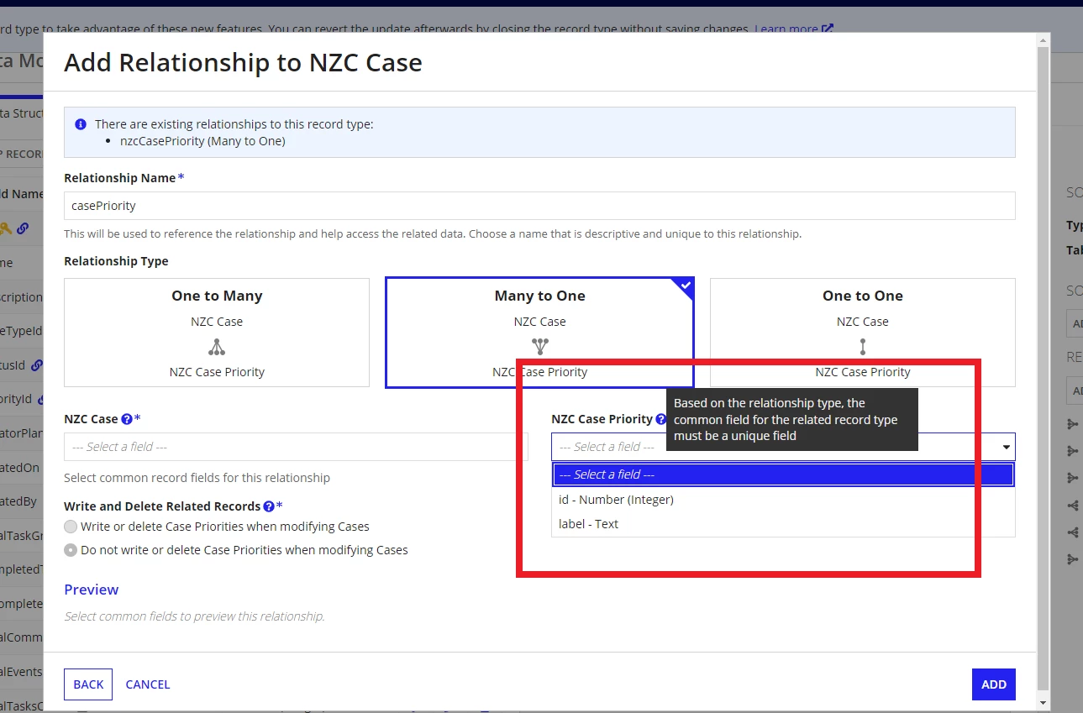The height and width of the screenshot is (713, 1083).
Task: Click the CANCEL link
Action: point(148,684)
